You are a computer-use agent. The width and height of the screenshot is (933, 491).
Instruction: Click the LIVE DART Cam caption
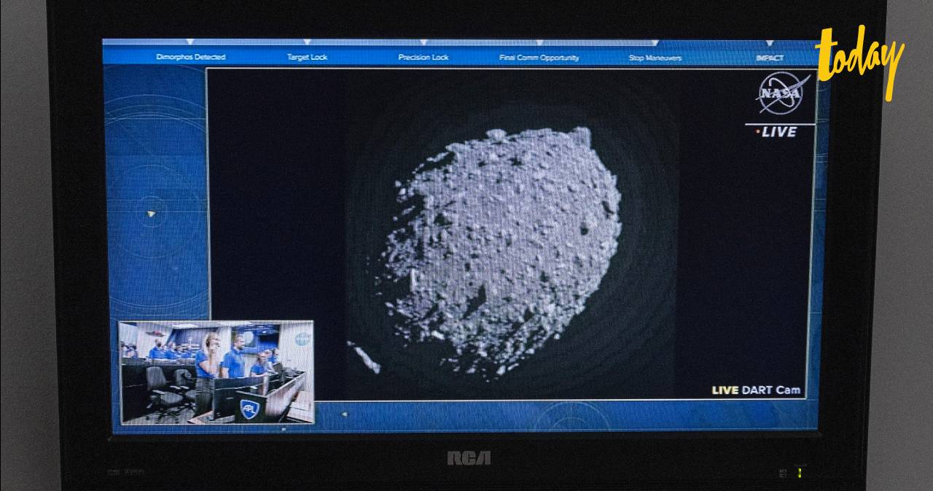tap(757, 390)
